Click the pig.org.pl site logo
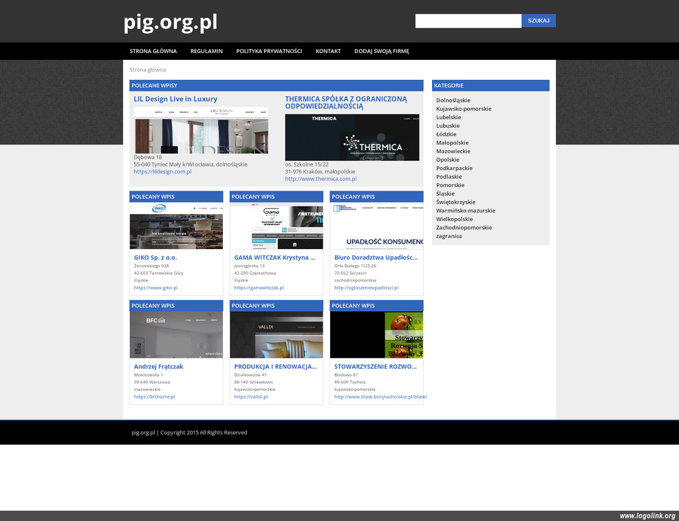The height and width of the screenshot is (521, 679). pos(170,22)
